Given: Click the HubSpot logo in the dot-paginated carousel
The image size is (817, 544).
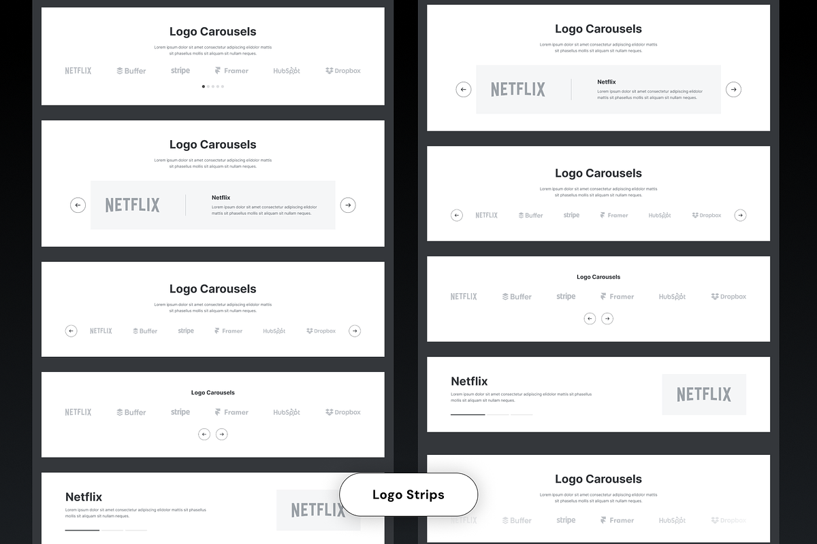Looking at the screenshot, I should (x=287, y=71).
